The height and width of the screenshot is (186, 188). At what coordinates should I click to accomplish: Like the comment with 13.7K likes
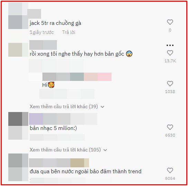[x=170, y=53]
